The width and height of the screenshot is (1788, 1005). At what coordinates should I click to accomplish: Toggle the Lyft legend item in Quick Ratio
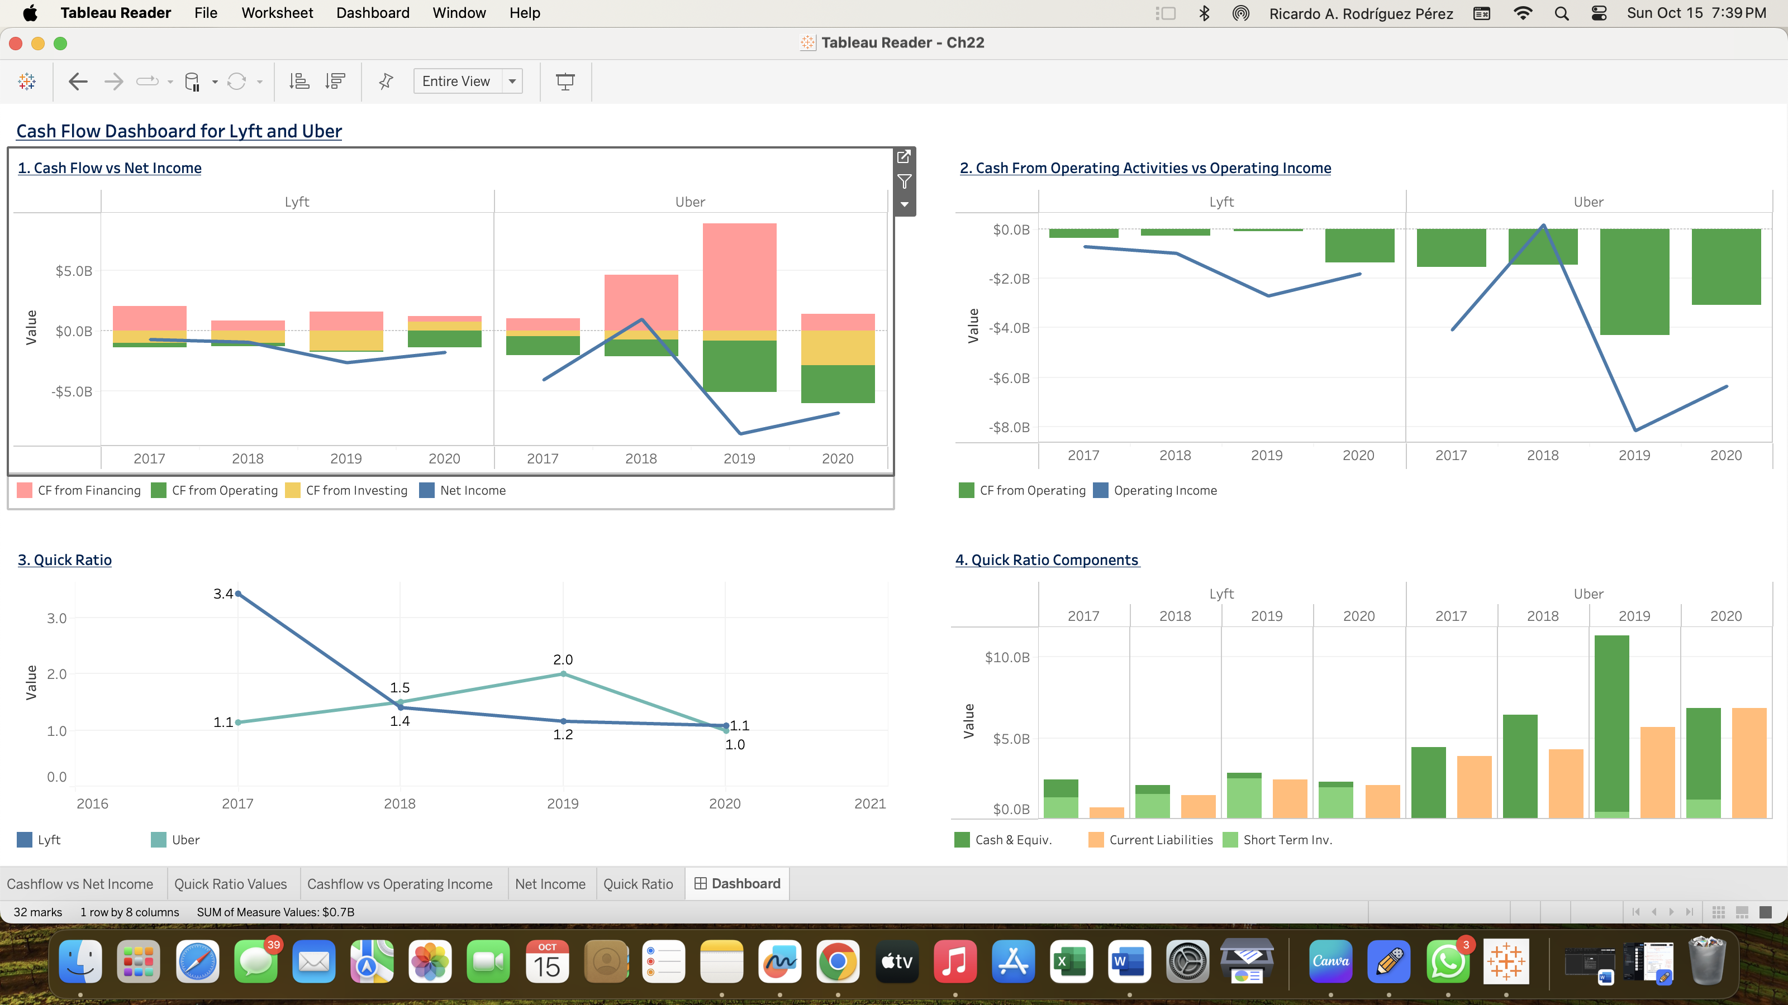38,839
